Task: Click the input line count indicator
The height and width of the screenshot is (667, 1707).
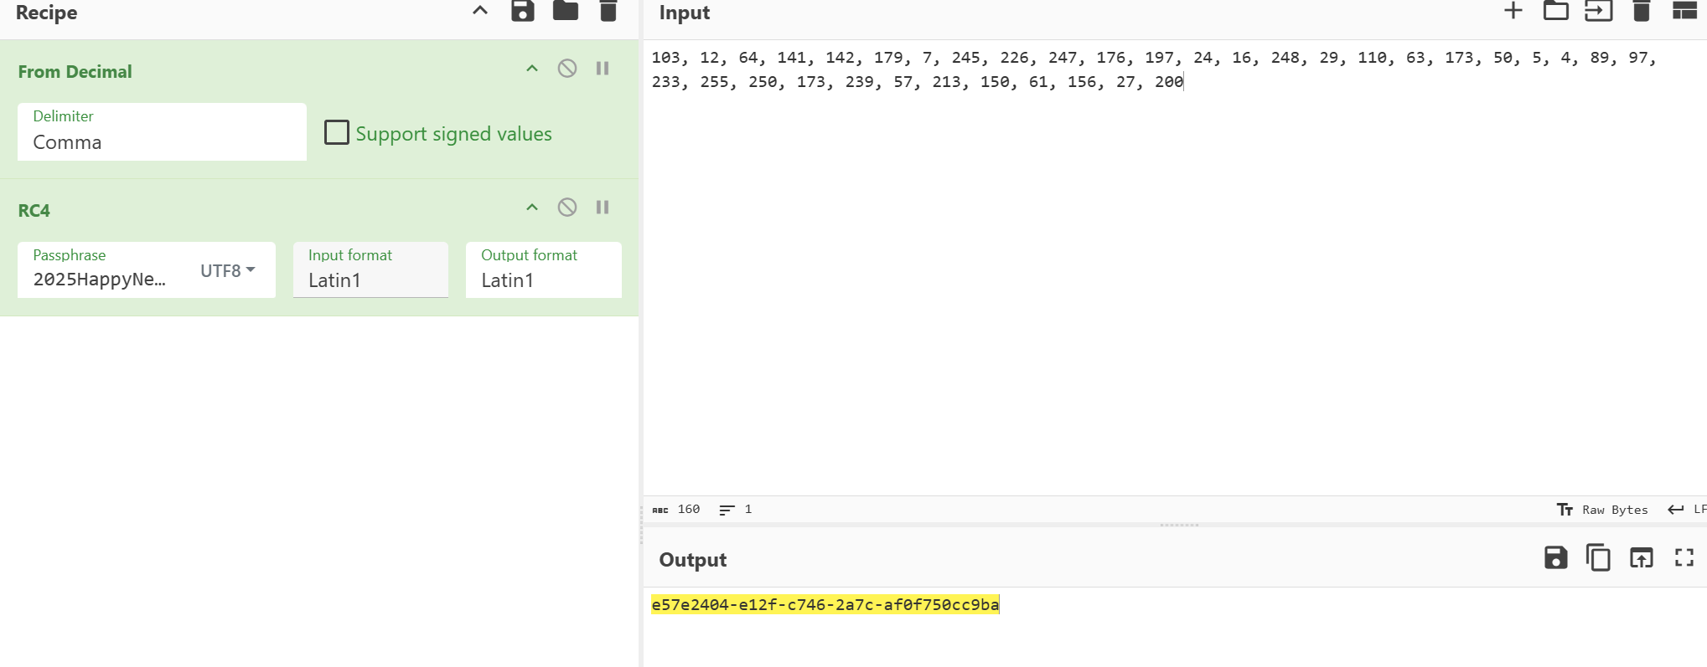Action: [x=736, y=510]
